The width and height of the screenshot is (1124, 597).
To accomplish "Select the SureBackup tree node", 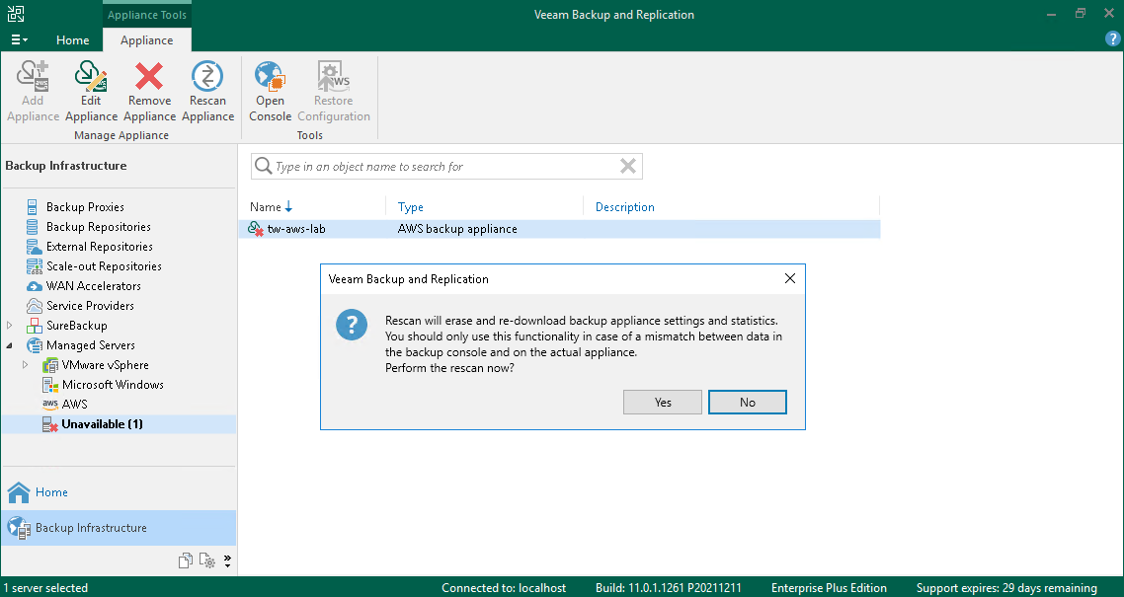I will click(77, 325).
